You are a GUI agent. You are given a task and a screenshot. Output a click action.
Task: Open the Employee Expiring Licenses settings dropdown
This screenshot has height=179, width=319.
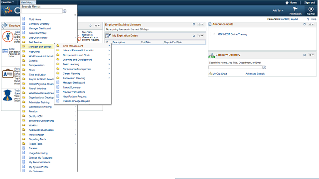coord(201,24)
